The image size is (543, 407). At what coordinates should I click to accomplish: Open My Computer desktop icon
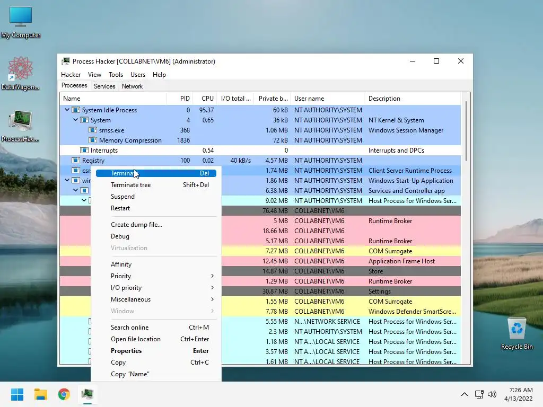click(x=21, y=22)
